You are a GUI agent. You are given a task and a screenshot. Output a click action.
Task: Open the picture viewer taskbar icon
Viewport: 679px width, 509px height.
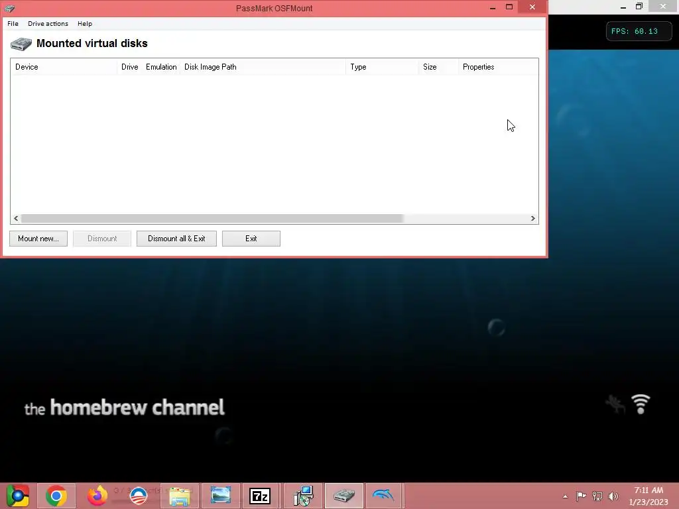[221, 496]
